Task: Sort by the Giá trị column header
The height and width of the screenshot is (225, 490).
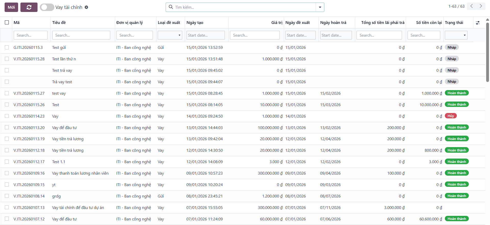Action: (277, 22)
